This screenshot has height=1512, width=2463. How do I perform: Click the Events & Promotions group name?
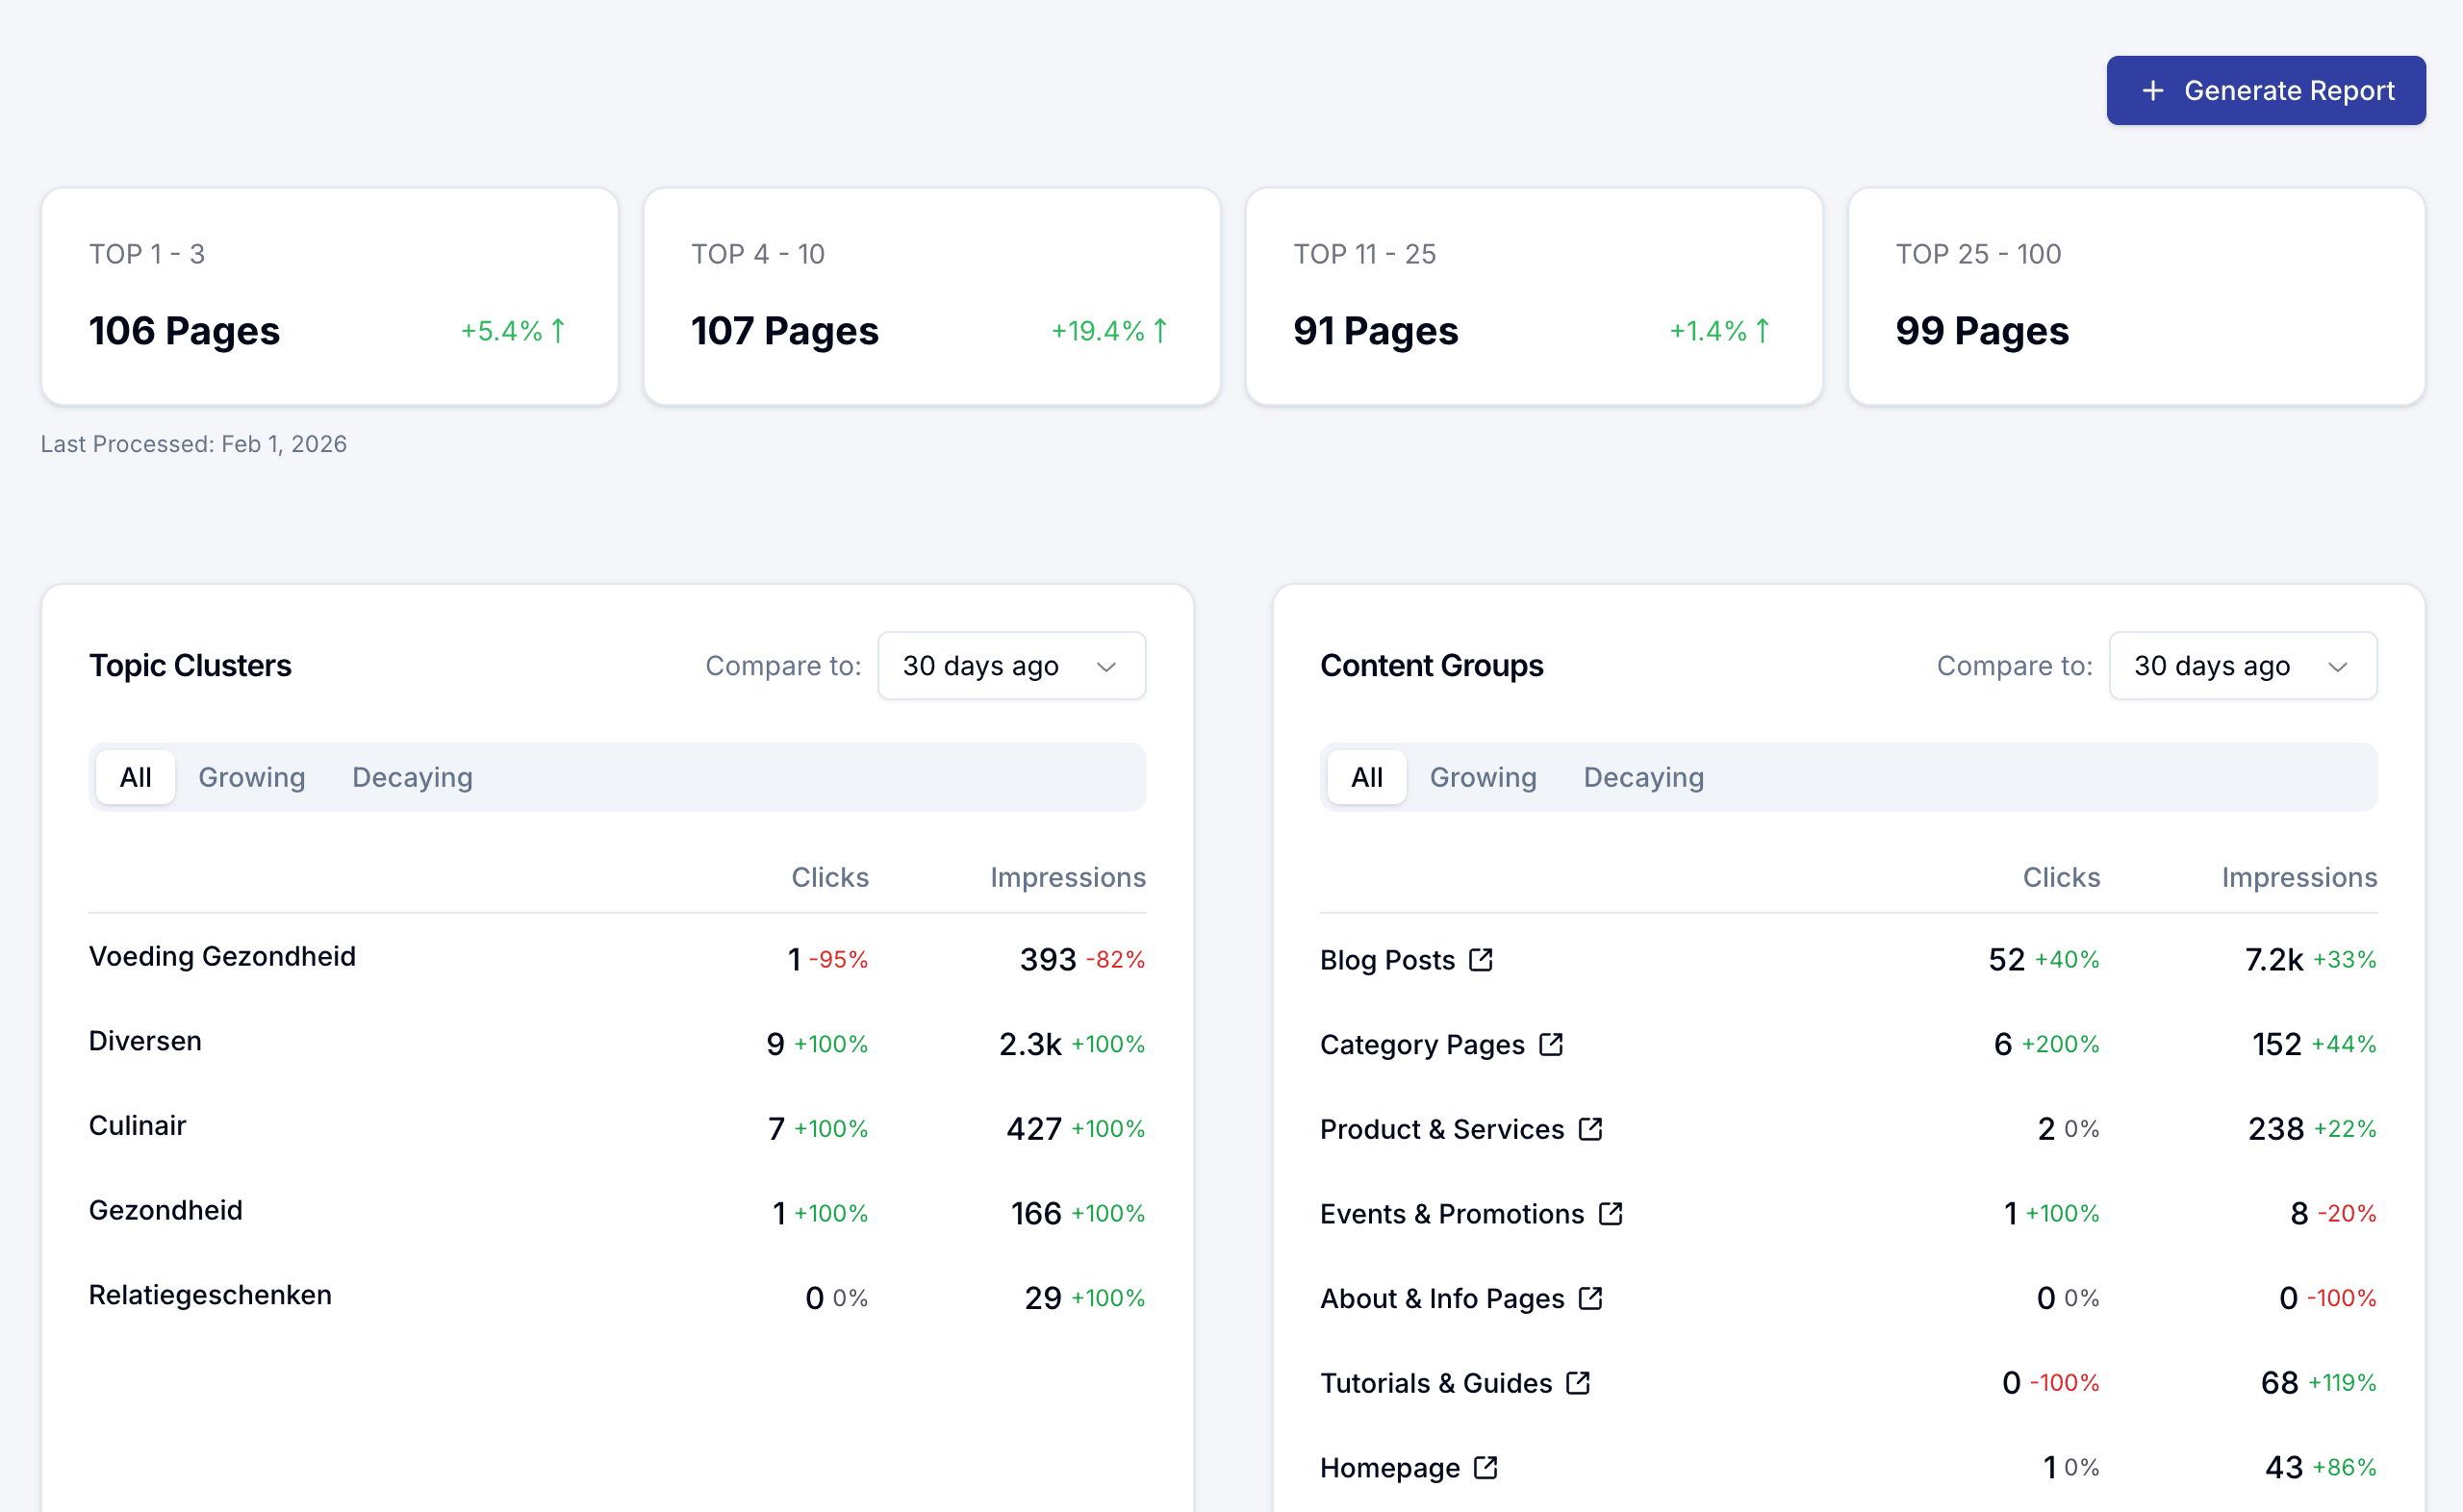click(x=1452, y=1213)
